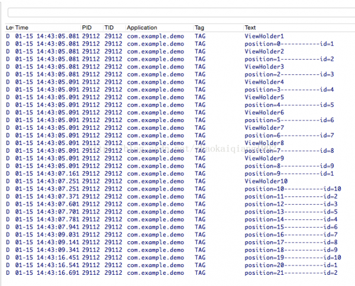This screenshot has width=355, height=286.
Task: Select log row position=12 id=3
Action: pos(180,204)
